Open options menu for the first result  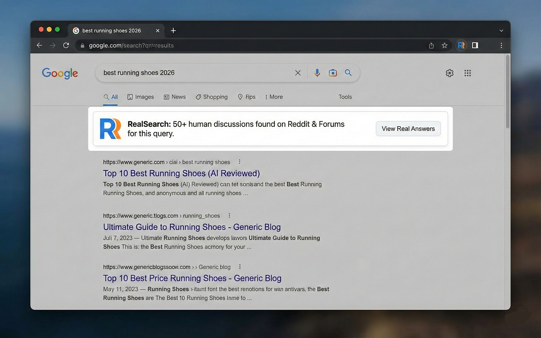[x=239, y=161]
